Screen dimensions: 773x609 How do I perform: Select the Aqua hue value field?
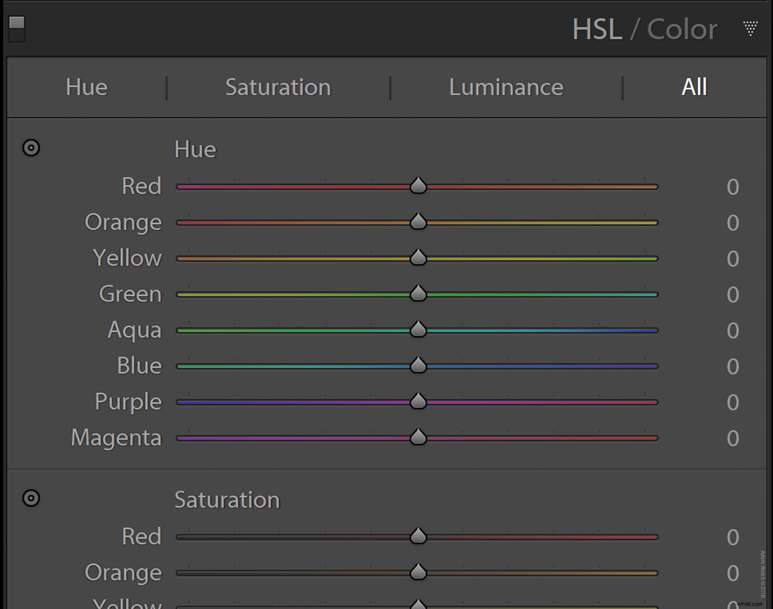click(x=732, y=331)
